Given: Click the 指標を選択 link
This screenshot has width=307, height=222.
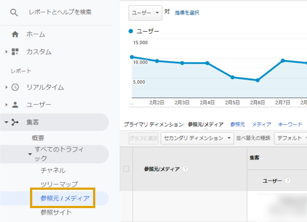Looking at the screenshot, I should coord(187,13).
